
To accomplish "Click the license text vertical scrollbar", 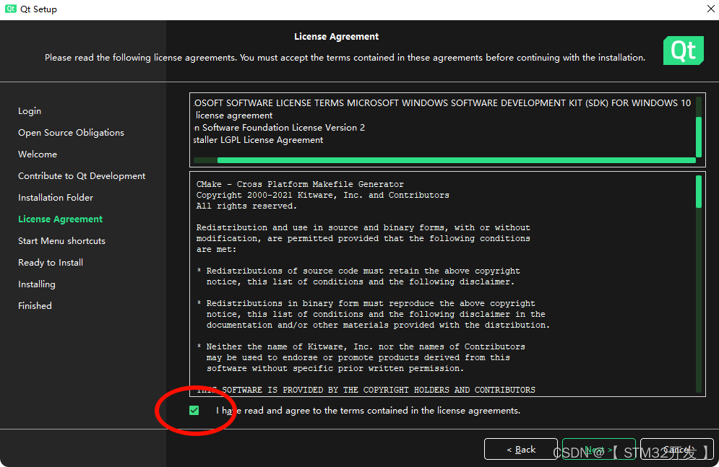I will click(x=699, y=191).
